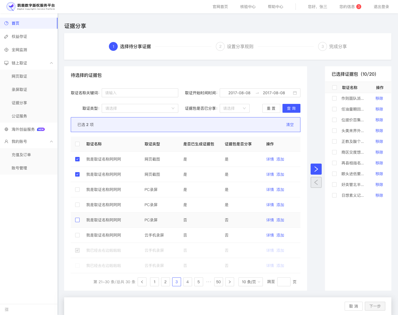398x315 pixels.
Task: Click 清空 to clear selected items
Action: (290, 125)
